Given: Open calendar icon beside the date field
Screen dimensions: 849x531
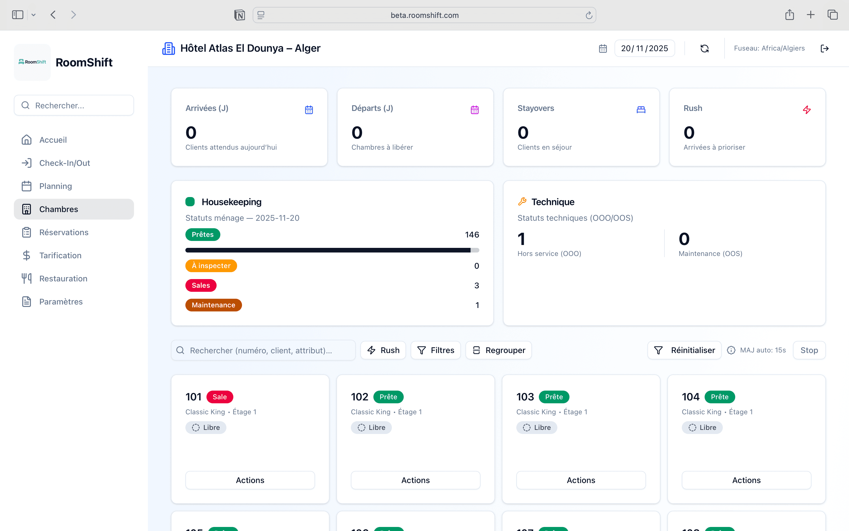Looking at the screenshot, I should tap(603, 49).
